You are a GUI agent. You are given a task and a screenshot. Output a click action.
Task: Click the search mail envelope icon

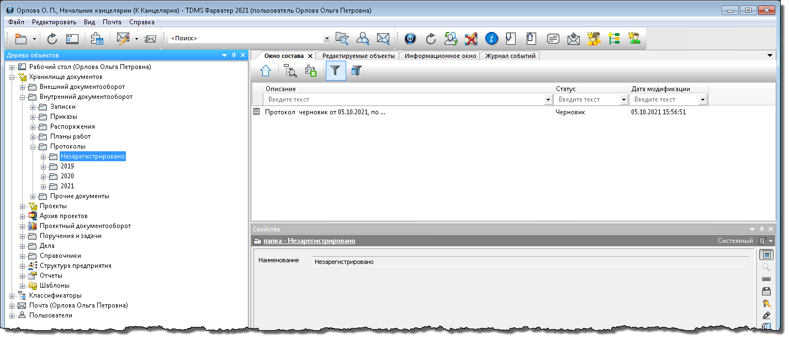[x=383, y=39]
